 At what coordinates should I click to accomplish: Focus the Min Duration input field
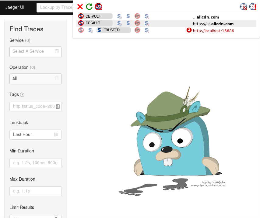point(36,163)
